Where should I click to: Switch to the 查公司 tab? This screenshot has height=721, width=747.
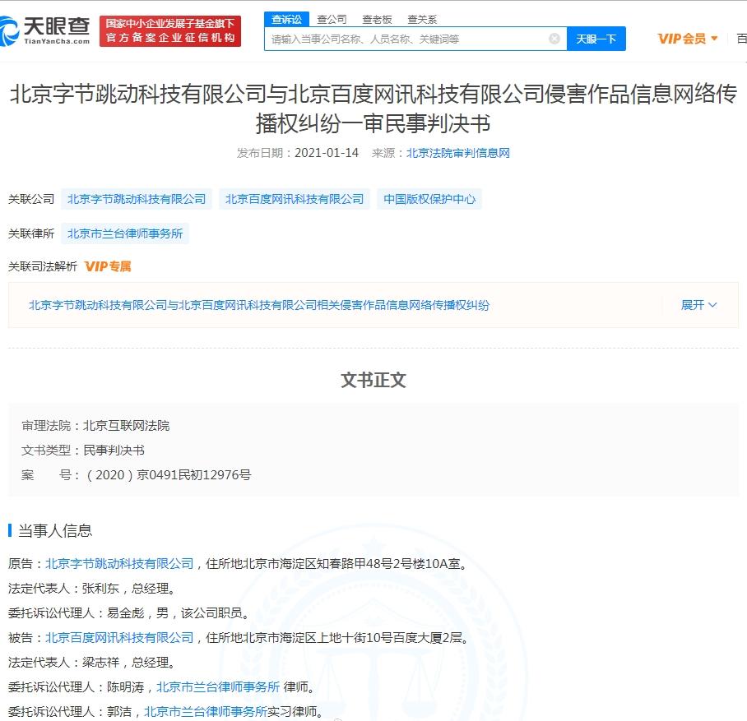(x=332, y=18)
